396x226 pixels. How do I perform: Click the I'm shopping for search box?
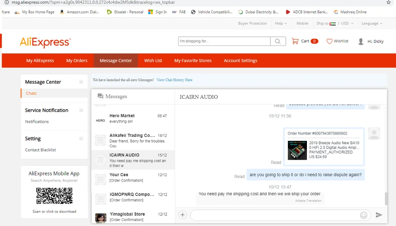tap(224, 41)
